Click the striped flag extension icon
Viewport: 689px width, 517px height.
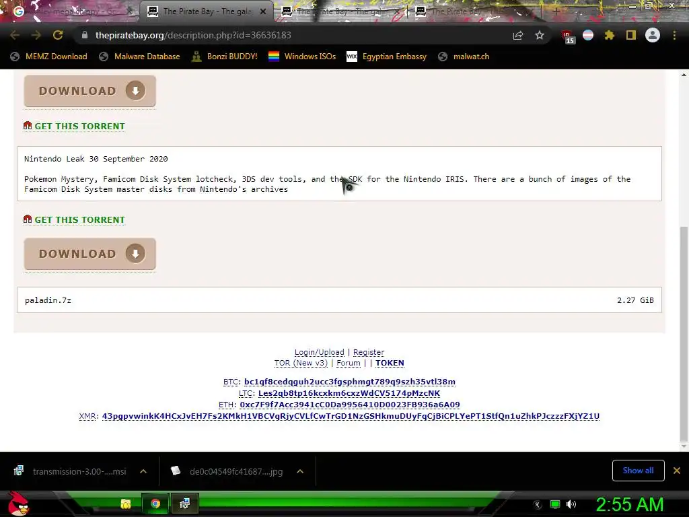point(588,35)
